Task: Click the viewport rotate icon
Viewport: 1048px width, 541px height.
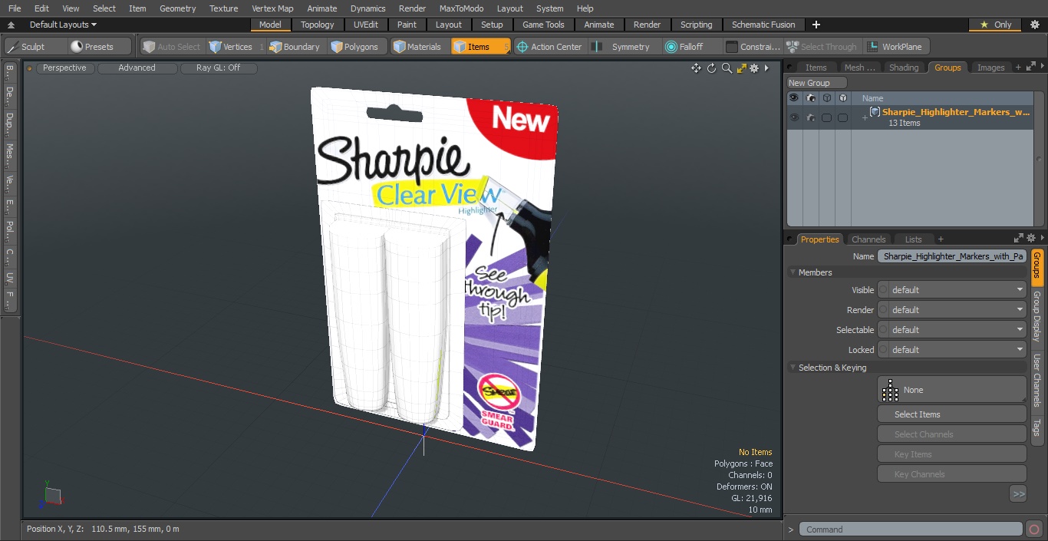Action: click(x=711, y=68)
